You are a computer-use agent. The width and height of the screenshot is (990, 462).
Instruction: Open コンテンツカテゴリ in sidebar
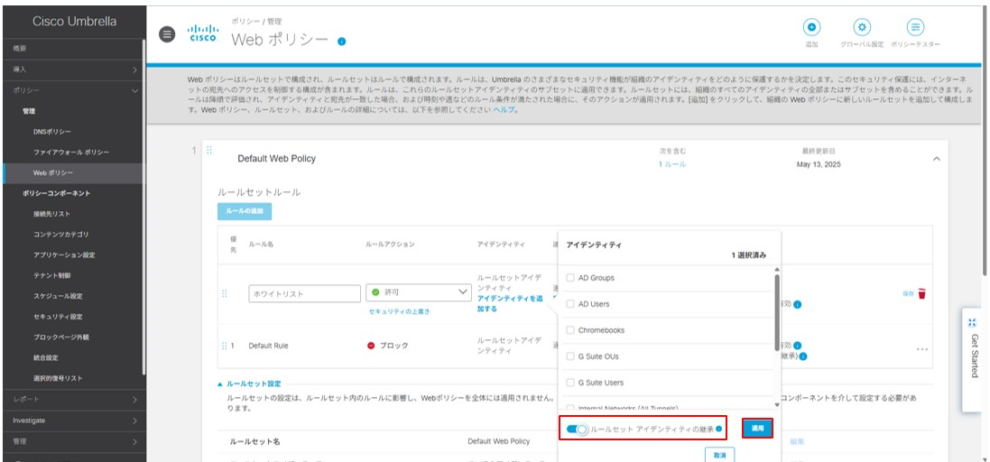[x=60, y=234]
